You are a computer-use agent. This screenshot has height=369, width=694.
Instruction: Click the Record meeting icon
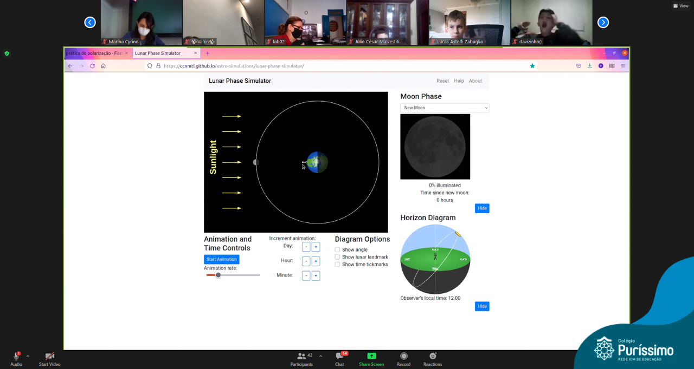coord(403,356)
